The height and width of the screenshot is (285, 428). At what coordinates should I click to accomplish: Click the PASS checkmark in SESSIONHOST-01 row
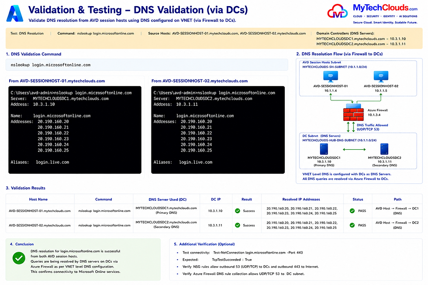tap(352, 211)
